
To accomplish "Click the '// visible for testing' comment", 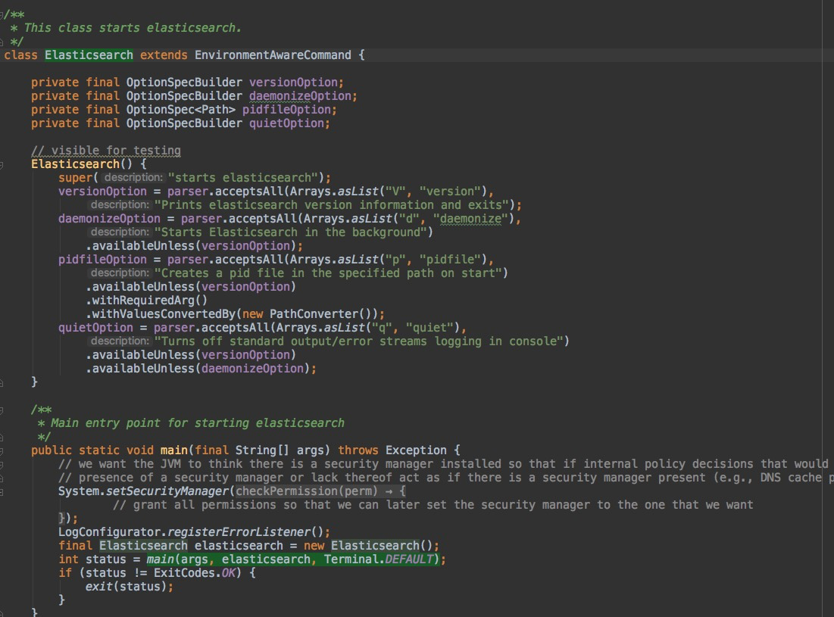I will [106, 151].
